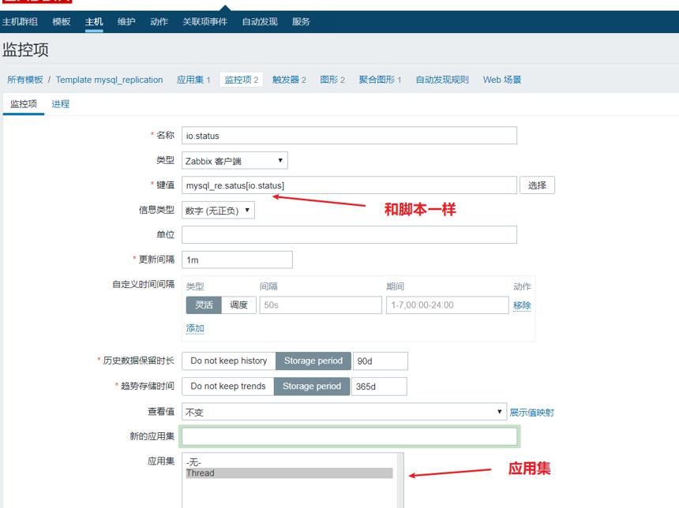This screenshot has width=679, height=508.
Task: Go to 自动发现 in top navigation
Action: click(260, 21)
